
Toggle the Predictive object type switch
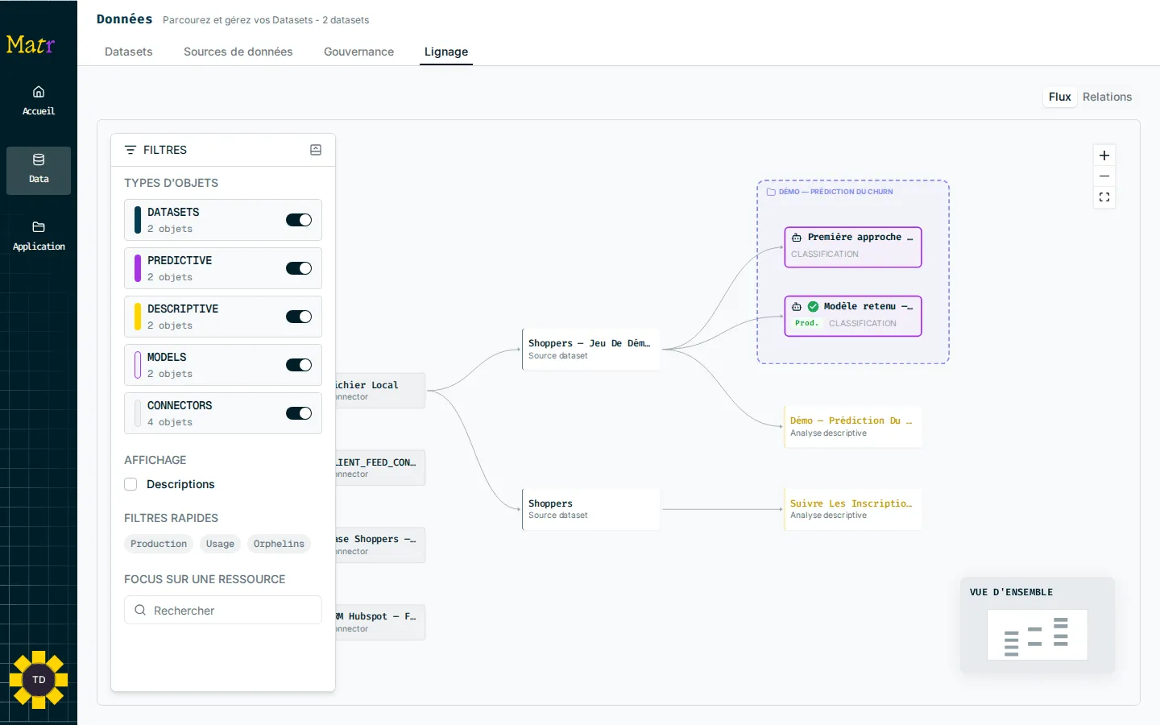tap(299, 268)
